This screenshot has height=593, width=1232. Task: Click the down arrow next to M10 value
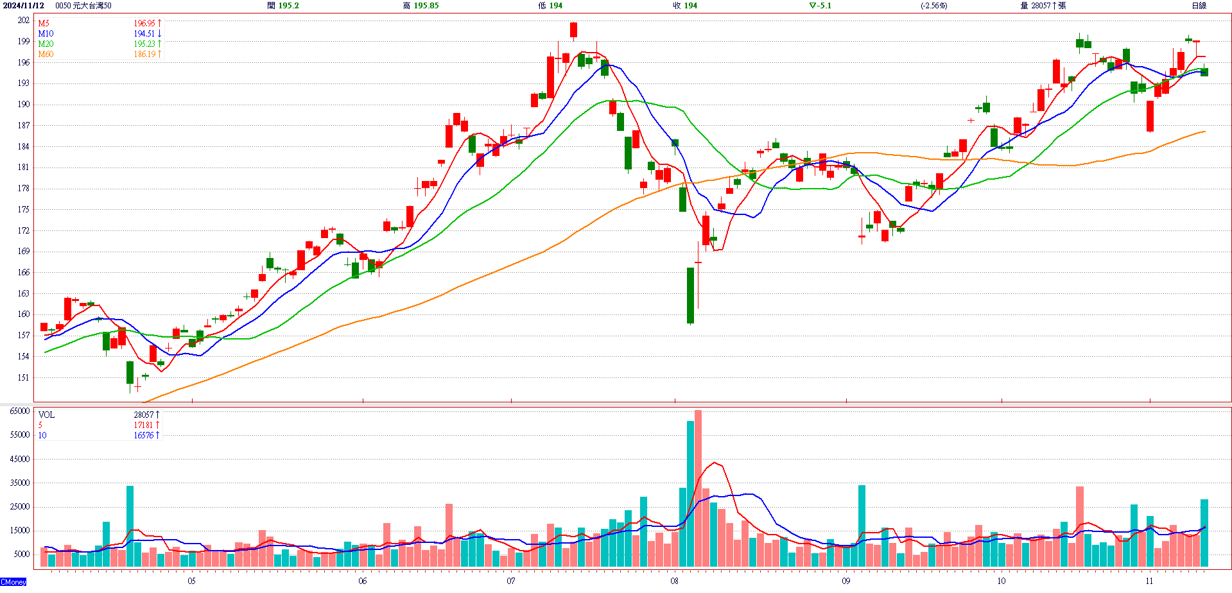click(x=159, y=33)
